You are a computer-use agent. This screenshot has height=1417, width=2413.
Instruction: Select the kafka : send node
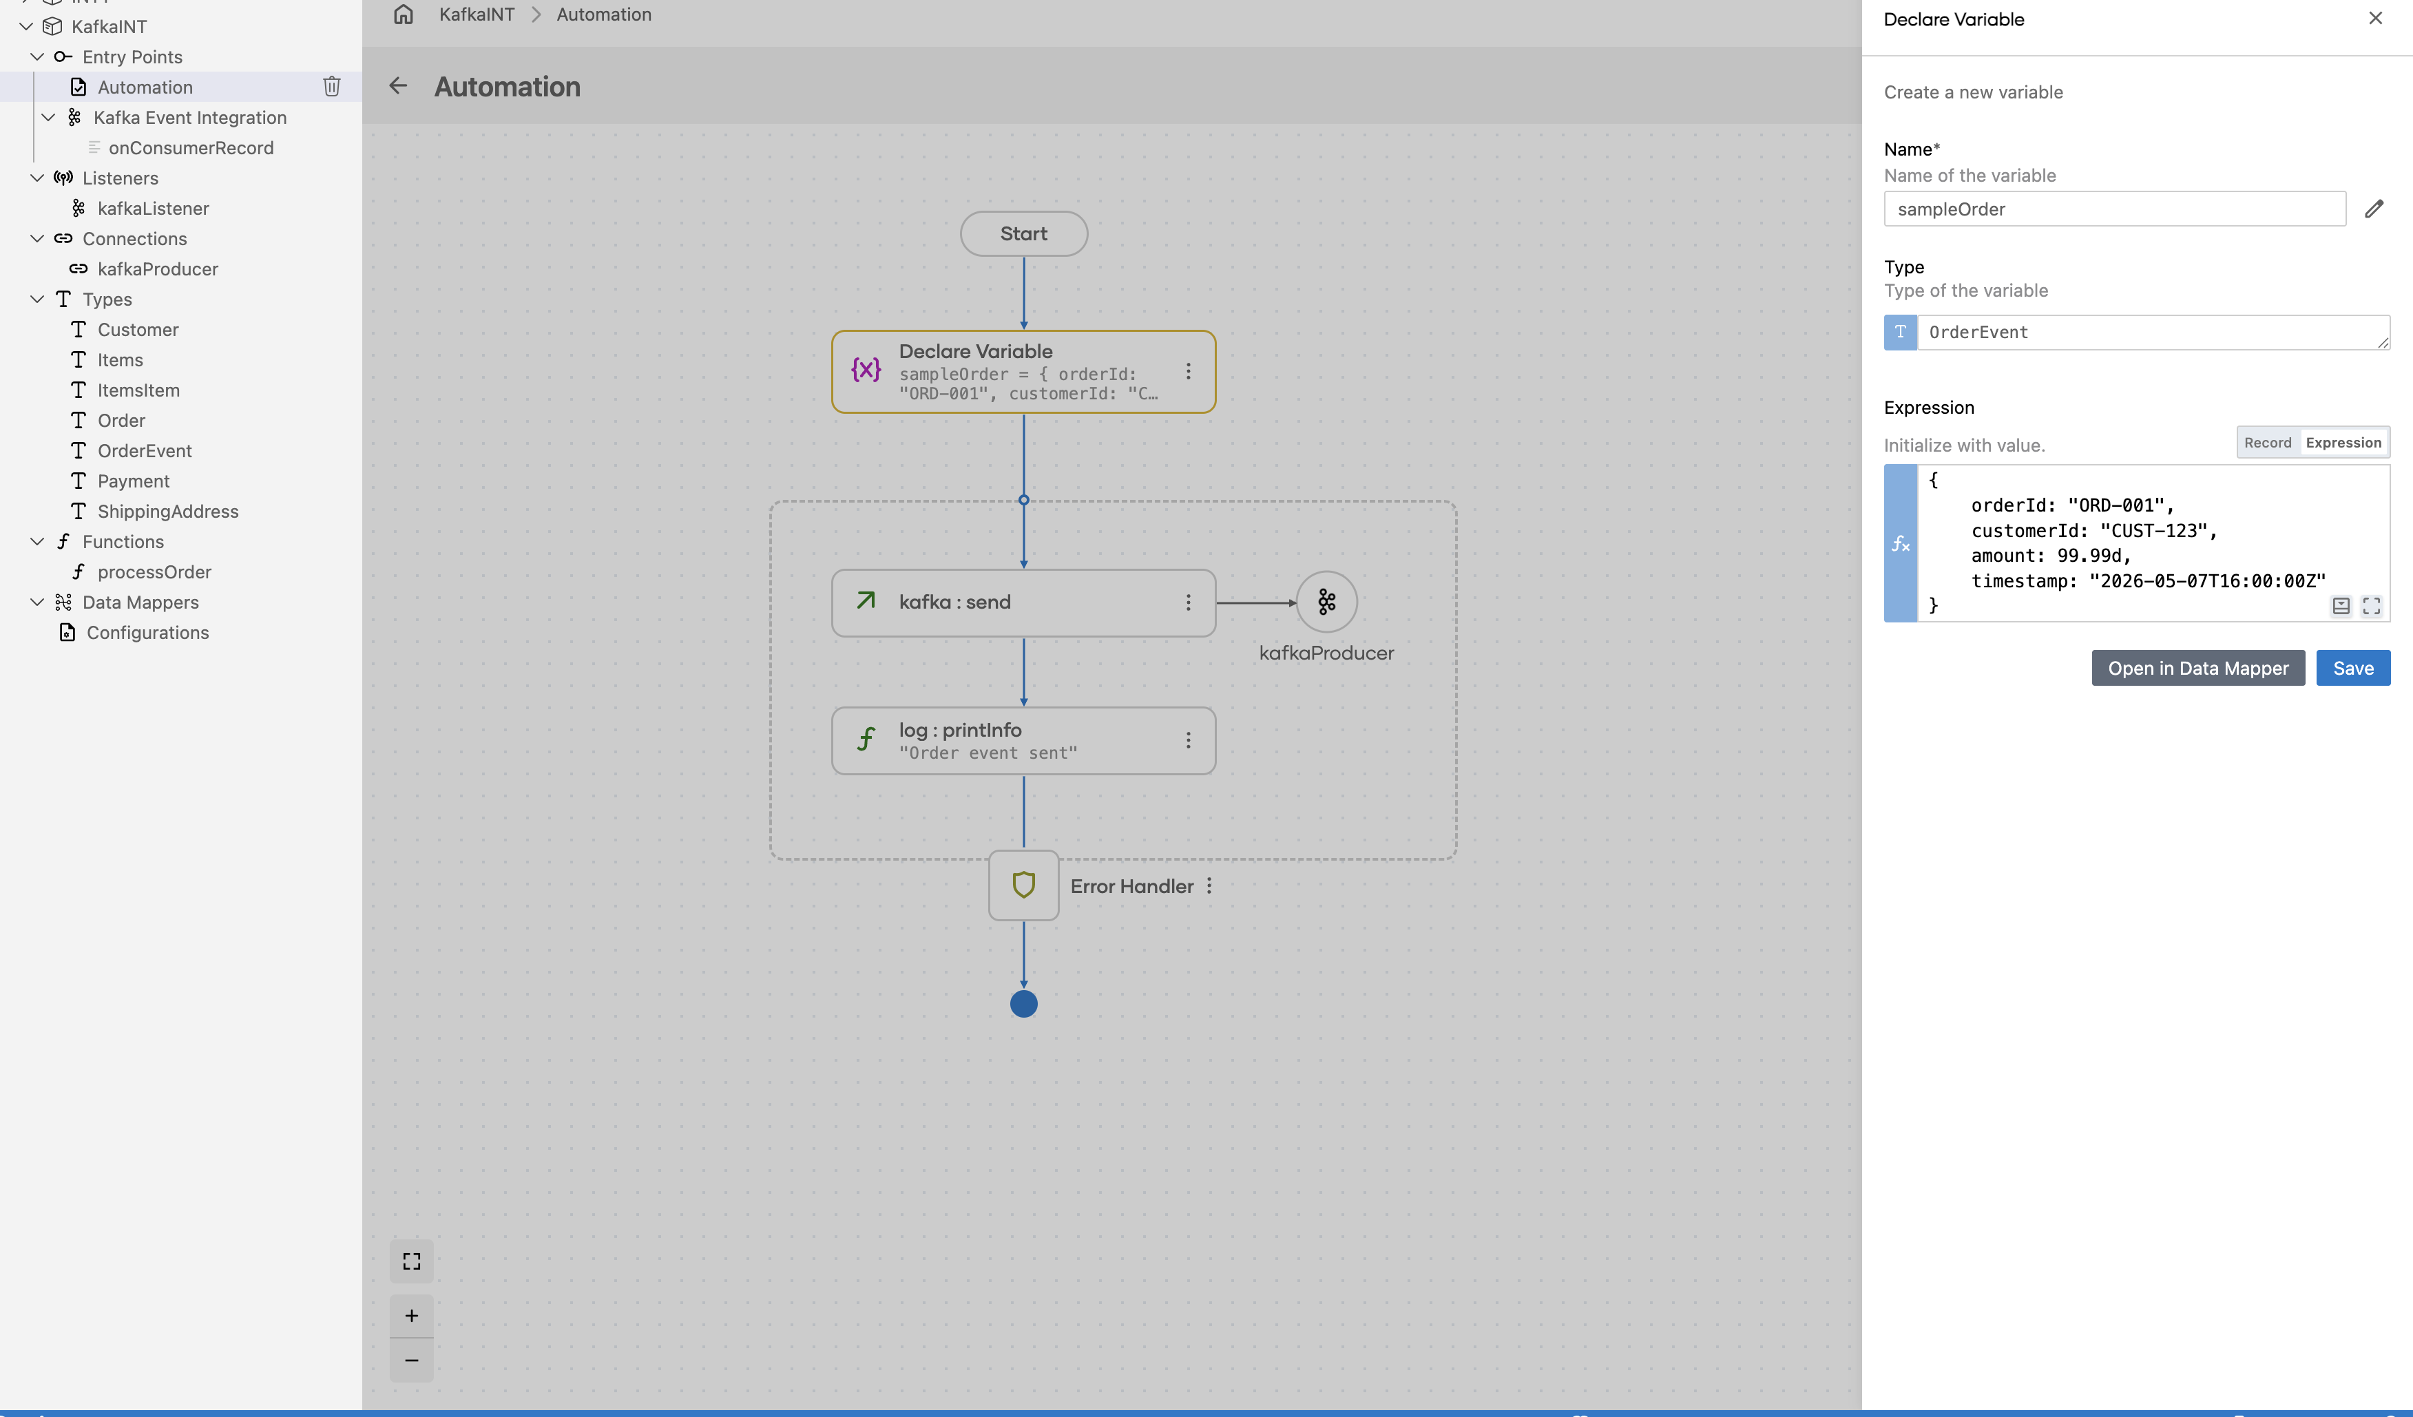click(1023, 602)
